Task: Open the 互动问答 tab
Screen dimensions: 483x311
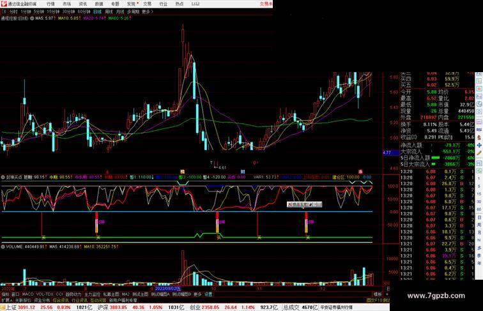Action: [98, 300]
